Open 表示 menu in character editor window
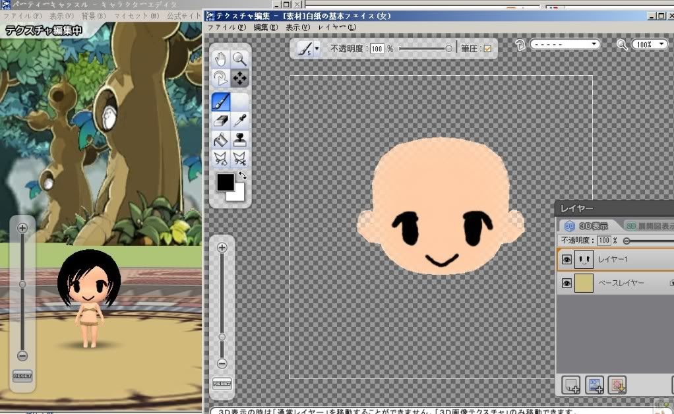Screen dimensions: 674x414 coord(61,16)
